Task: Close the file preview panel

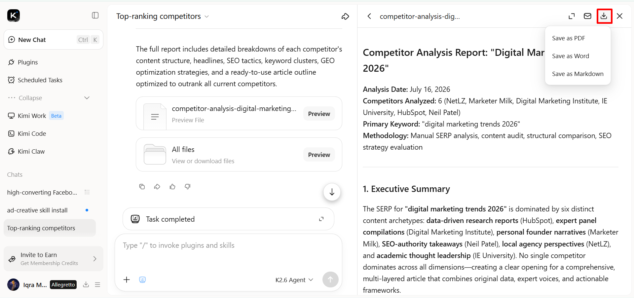Action: click(619, 16)
